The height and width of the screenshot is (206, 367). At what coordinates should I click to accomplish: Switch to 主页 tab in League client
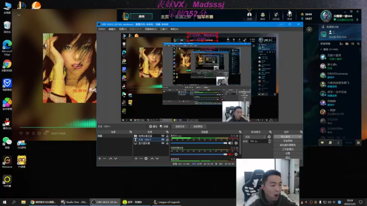coord(165,17)
